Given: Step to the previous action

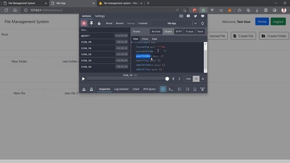Looking at the screenshot, I should click(173, 79).
